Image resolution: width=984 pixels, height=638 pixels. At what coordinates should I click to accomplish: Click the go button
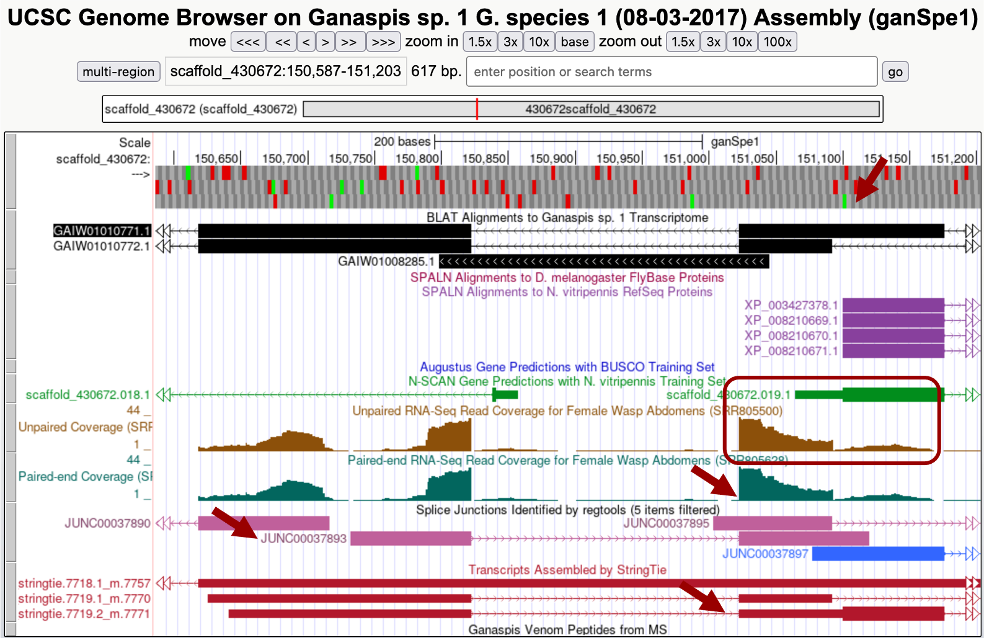point(895,72)
